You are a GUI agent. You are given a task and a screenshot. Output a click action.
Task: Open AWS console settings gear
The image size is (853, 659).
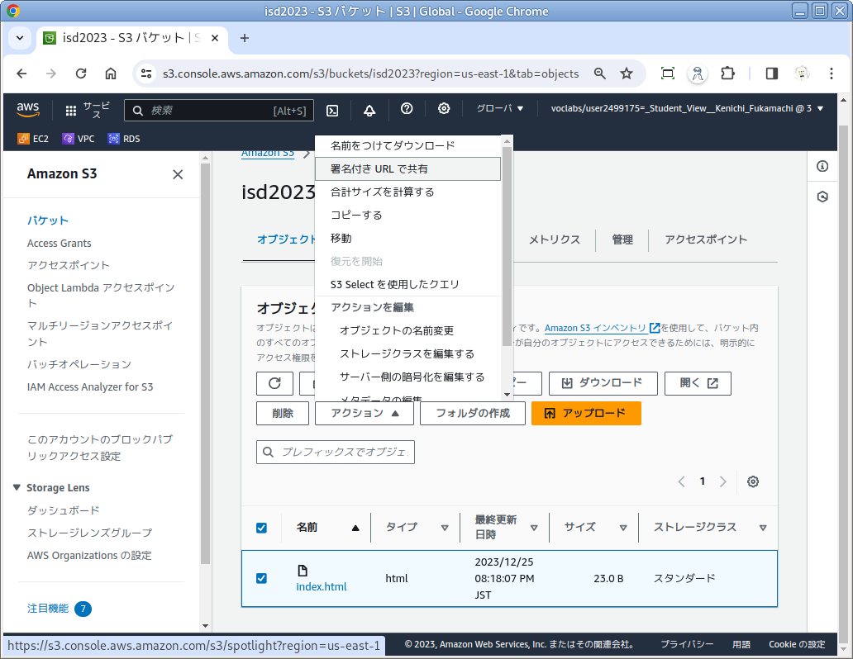coord(444,109)
